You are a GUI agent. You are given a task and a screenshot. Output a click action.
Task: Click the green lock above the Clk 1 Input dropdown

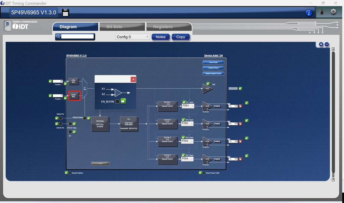click(x=184, y=102)
